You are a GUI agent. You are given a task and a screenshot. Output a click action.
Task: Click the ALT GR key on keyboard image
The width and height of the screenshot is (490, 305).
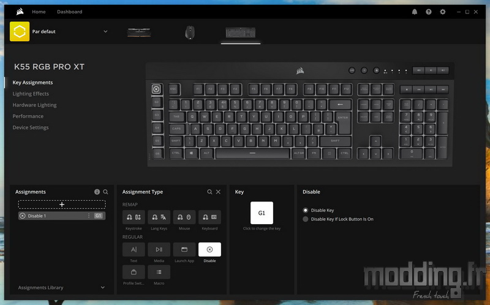coord(299,154)
